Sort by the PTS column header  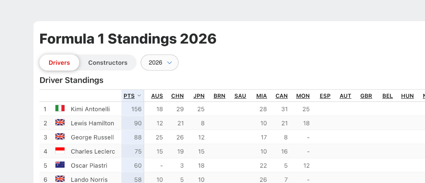pyautogui.click(x=129, y=96)
